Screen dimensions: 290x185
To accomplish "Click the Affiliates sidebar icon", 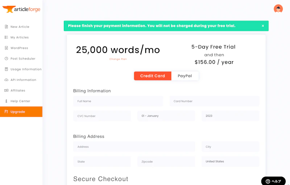I will coord(7,90).
